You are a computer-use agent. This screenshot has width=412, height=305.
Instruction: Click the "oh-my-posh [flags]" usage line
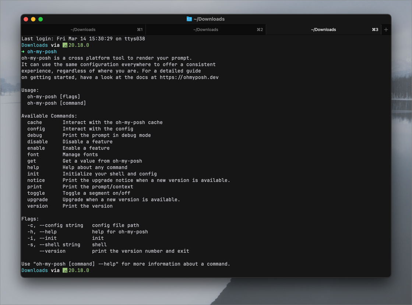click(x=54, y=97)
